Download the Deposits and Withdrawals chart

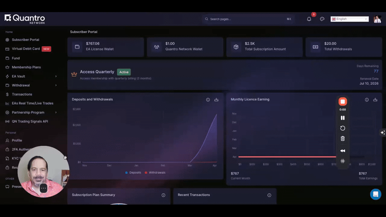(x=216, y=99)
